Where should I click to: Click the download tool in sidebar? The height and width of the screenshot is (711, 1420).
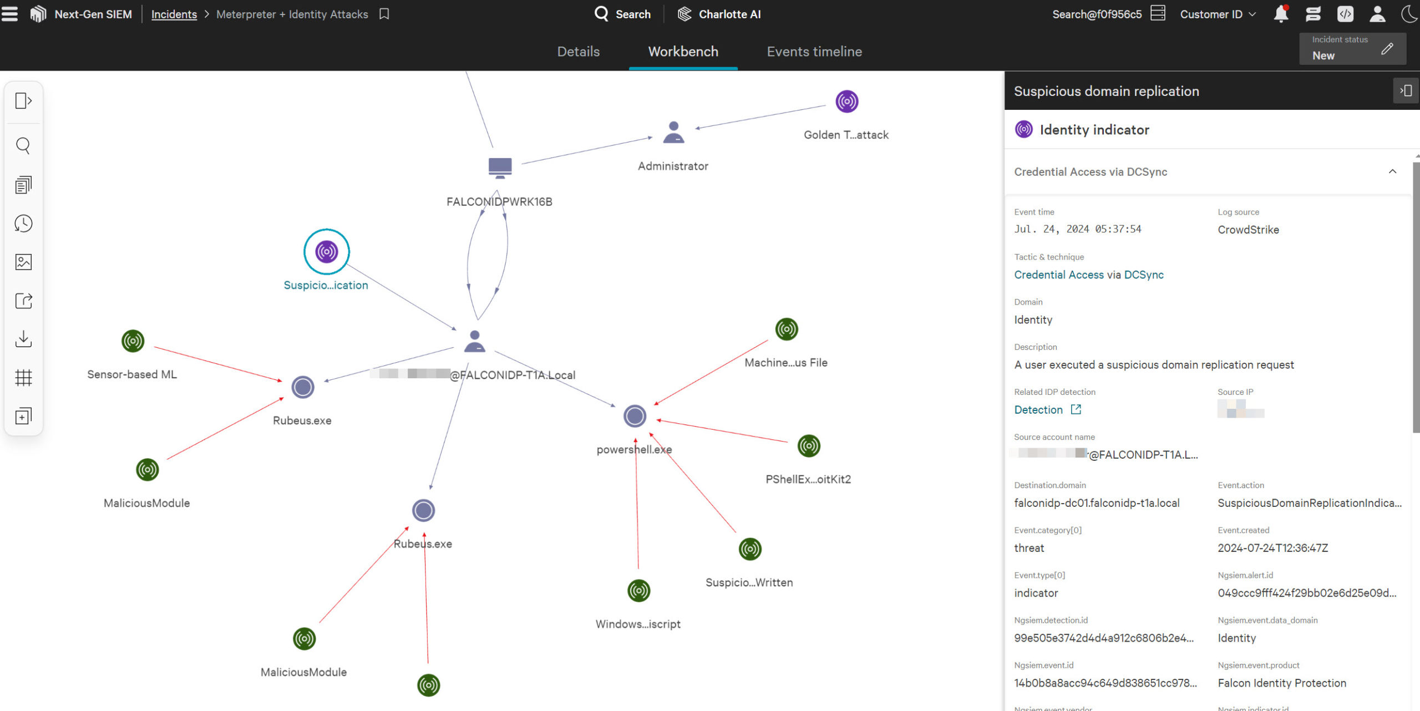(23, 339)
